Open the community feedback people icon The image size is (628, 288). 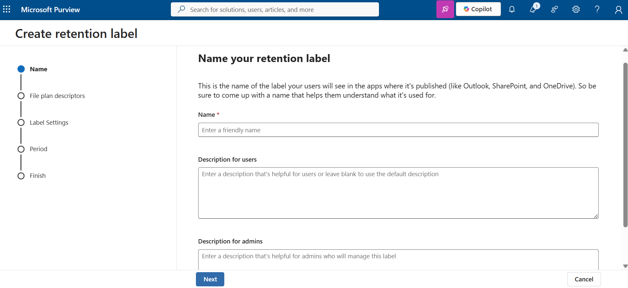click(x=554, y=9)
